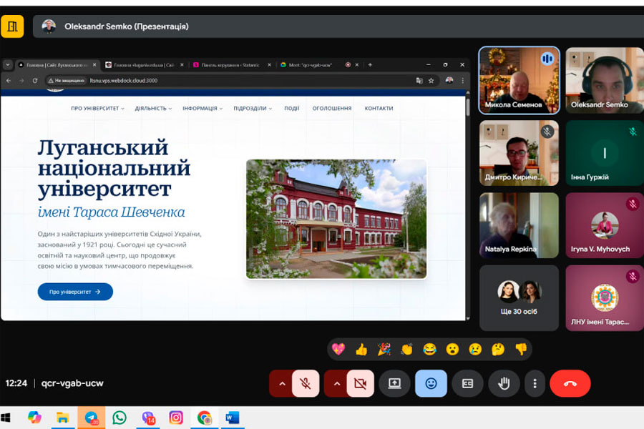Raise hand in the meeting
This screenshot has height=429, width=644.
tap(504, 383)
